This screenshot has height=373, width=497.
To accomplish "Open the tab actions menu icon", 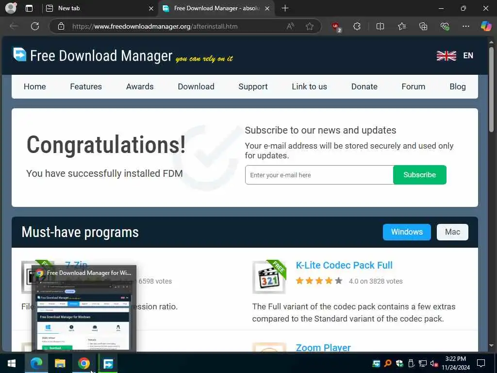I will 29,9.
